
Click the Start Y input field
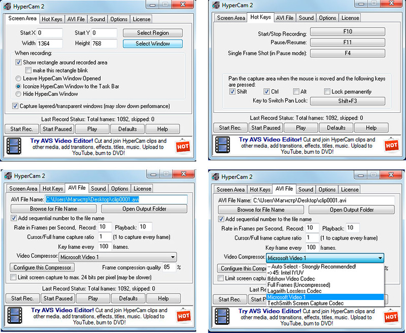coord(104,33)
